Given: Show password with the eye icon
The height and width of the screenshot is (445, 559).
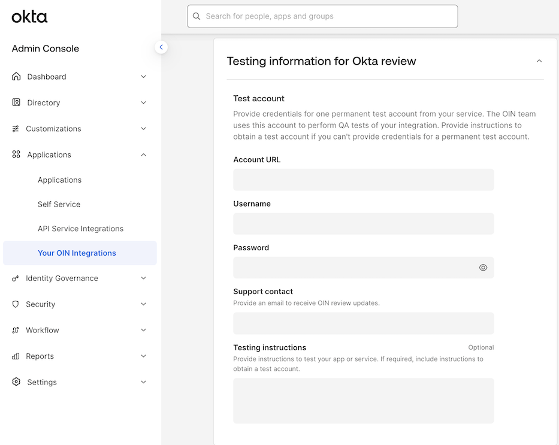Looking at the screenshot, I should click(483, 268).
